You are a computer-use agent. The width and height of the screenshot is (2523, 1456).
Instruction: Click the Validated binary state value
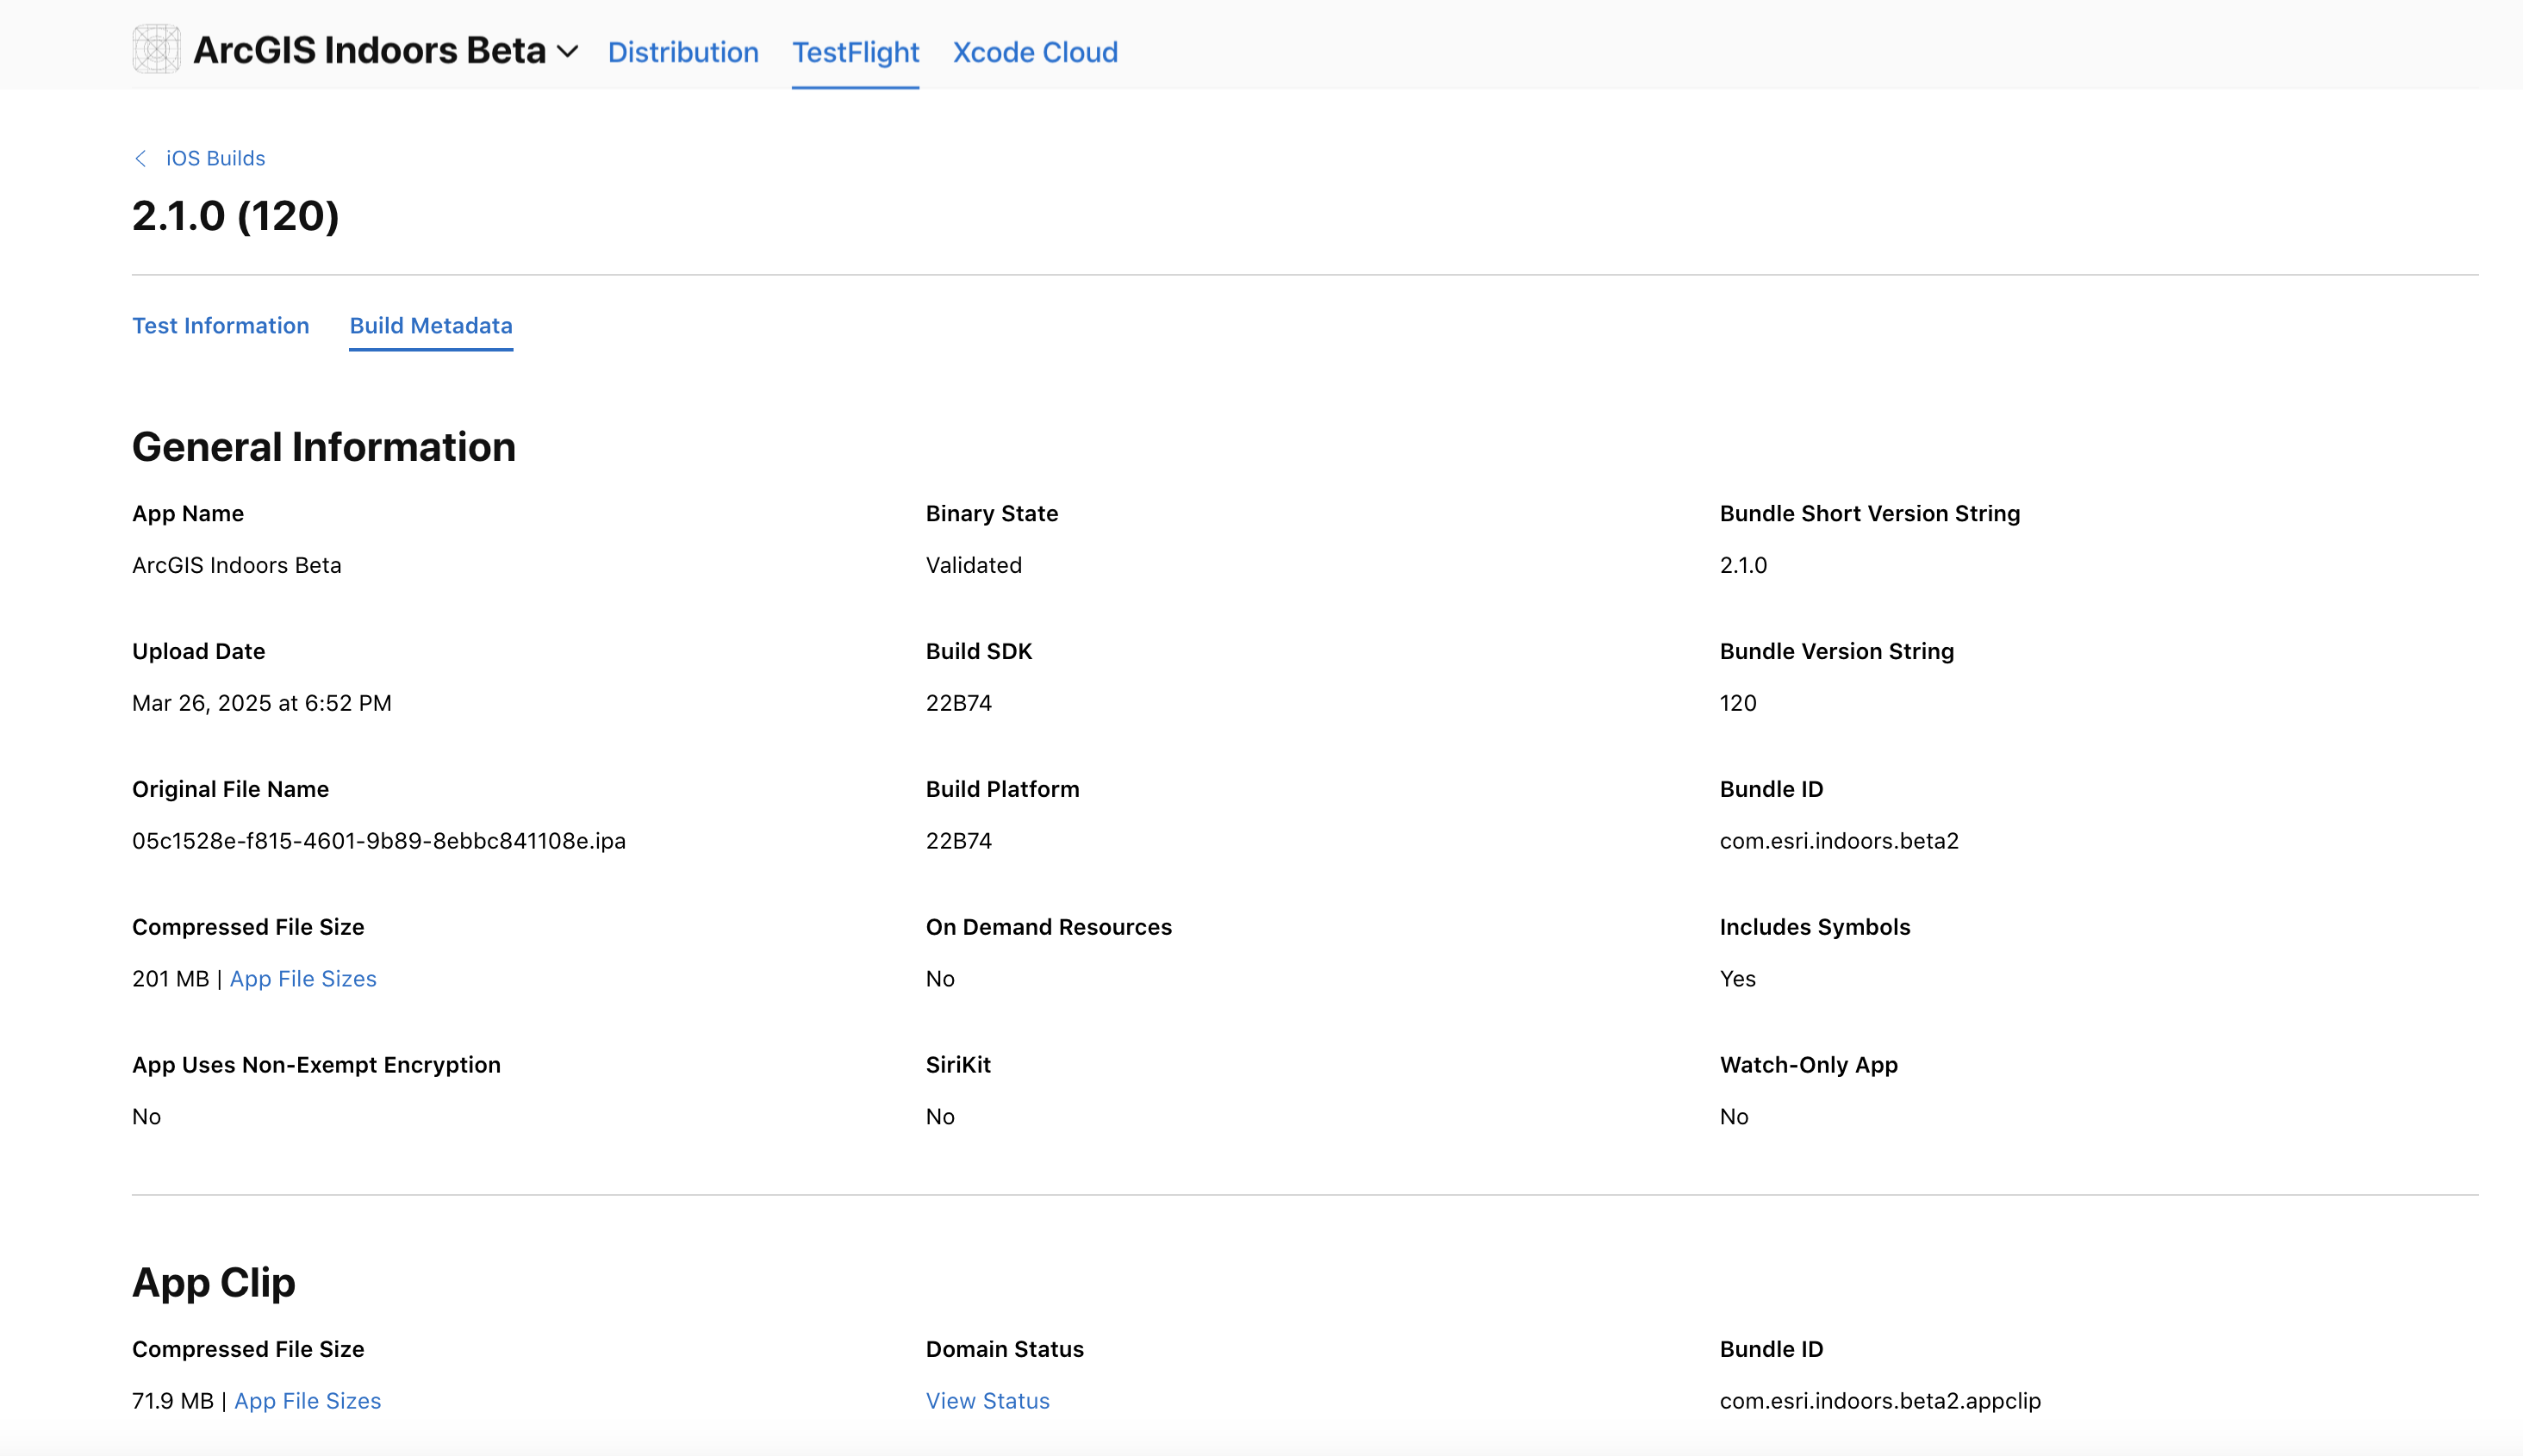(974, 565)
